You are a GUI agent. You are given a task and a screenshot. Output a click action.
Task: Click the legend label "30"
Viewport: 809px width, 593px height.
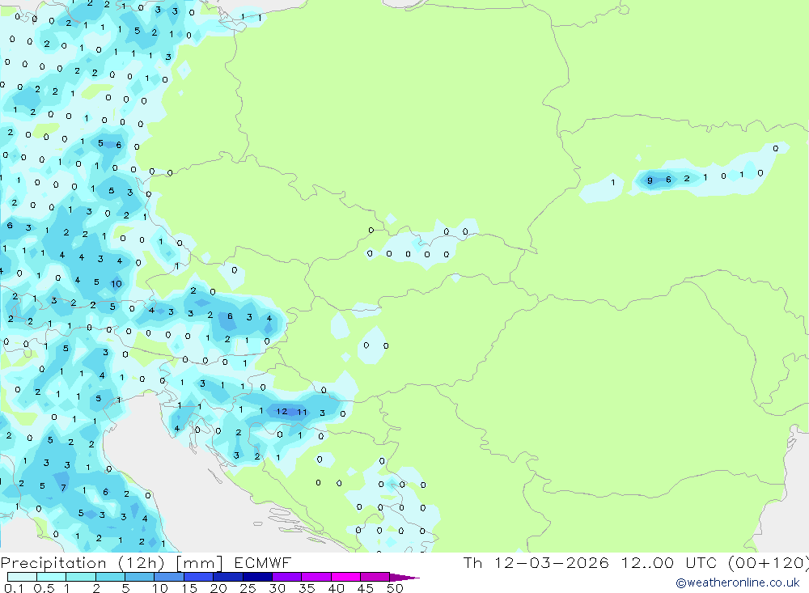pos(277,588)
